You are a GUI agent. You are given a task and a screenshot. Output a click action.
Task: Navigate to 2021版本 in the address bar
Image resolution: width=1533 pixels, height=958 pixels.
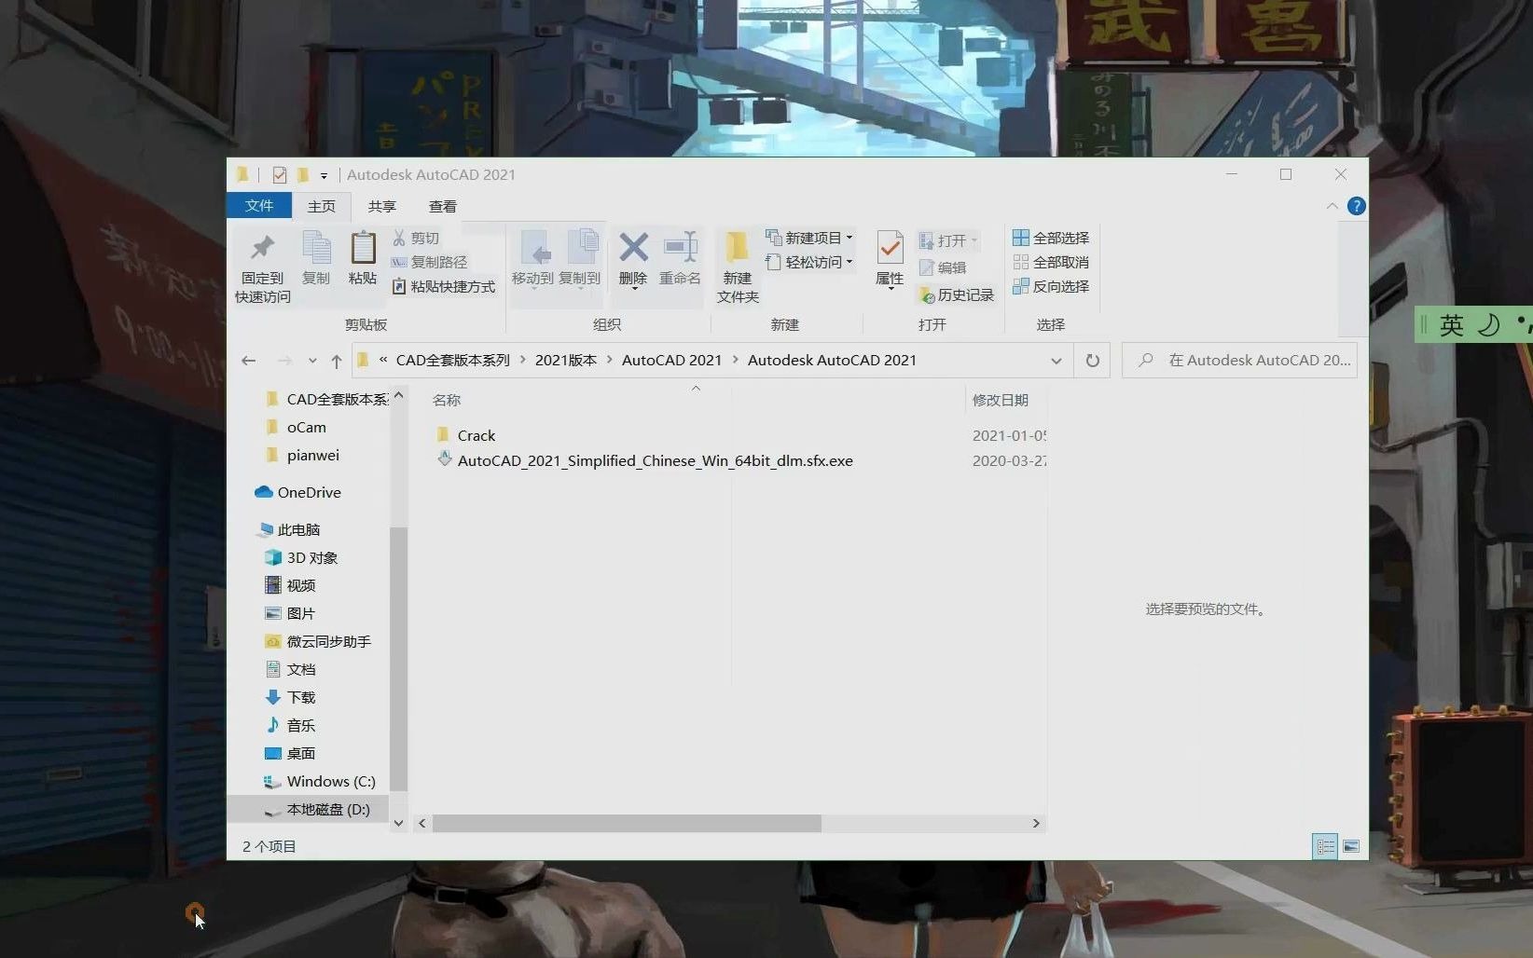566,360
